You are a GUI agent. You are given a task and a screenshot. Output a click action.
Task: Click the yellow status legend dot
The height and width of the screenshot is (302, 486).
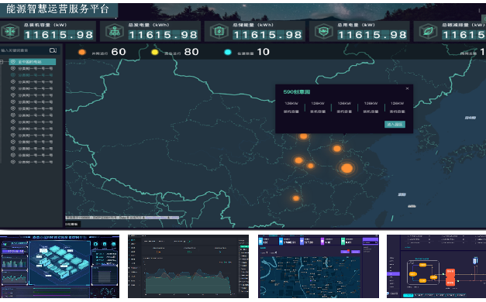tap(155, 52)
